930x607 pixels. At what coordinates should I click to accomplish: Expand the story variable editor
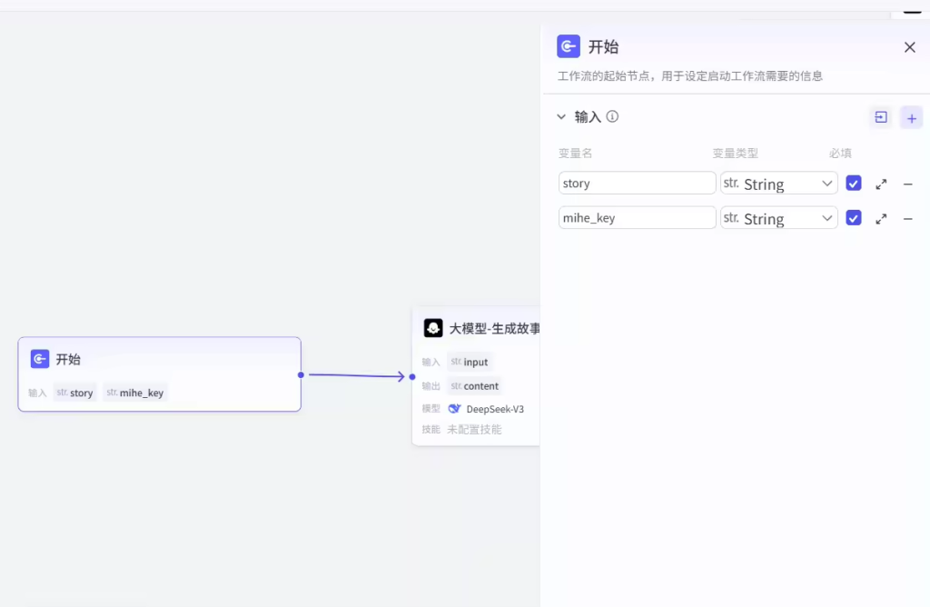(881, 184)
